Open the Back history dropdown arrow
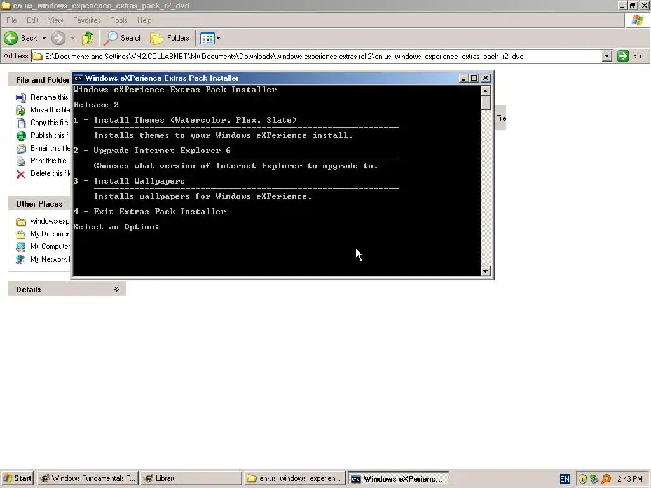 44,38
